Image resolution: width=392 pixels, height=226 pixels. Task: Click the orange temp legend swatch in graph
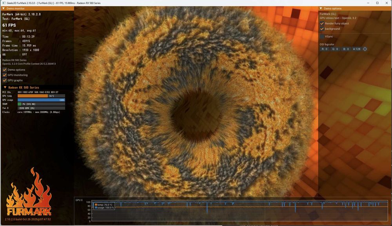[x=96, y=205]
